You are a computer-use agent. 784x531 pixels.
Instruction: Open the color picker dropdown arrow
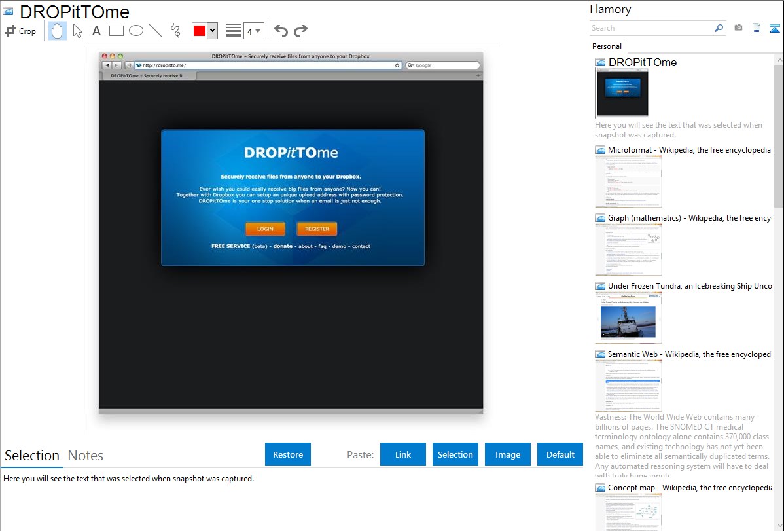coord(212,31)
